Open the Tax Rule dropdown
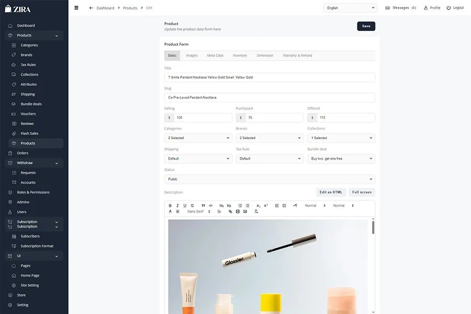This screenshot has height=314, width=471. [270, 159]
